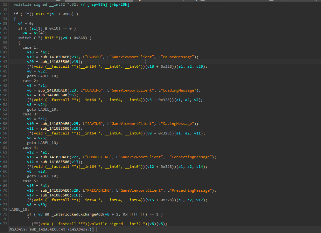
Task: Click the v18 = *a1 assignment
Action: pos(38,52)
